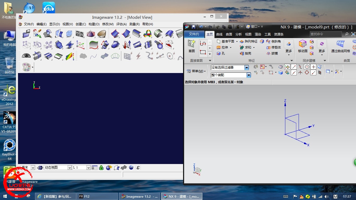The image size is (356, 200).
Task: Click the brown basket point-cloud icon
Action: (102, 34)
